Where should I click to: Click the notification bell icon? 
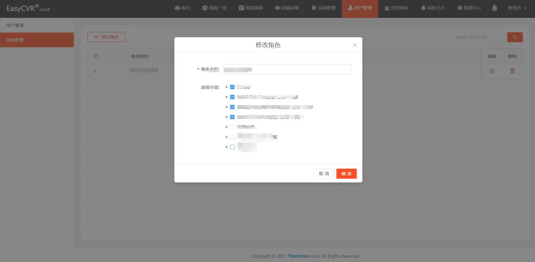[x=495, y=8]
